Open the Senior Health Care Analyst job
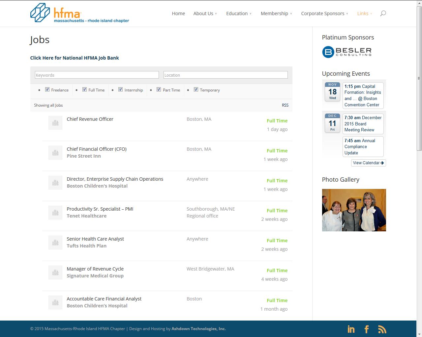The height and width of the screenshot is (337, 422). coord(95,239)
